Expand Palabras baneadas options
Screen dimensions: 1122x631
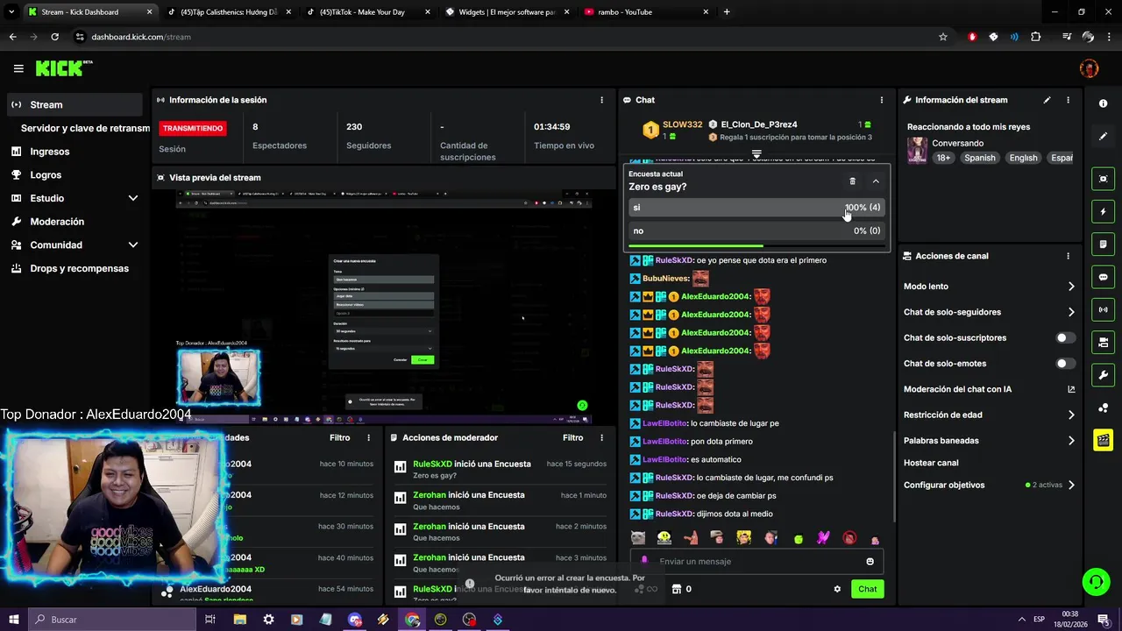click(x=1071, y=441)
